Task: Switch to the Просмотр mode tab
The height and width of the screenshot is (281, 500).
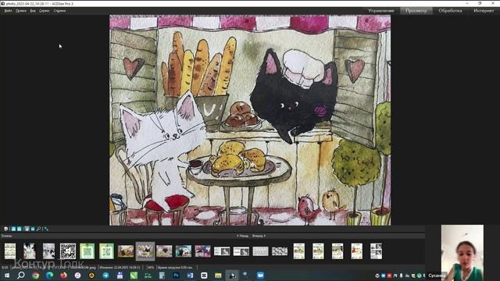Action: [416, 11]
